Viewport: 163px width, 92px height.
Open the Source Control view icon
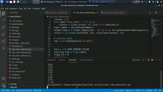tap(3, 27)
